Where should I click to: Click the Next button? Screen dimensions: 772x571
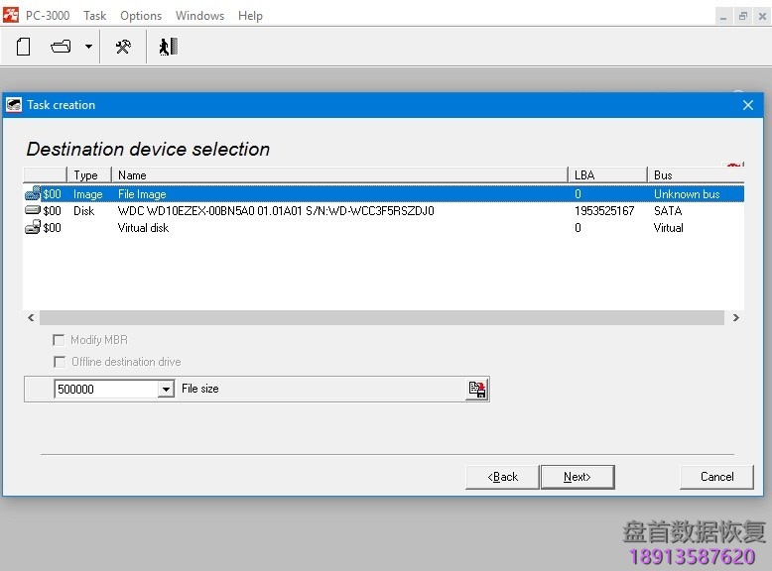point(577,477)
